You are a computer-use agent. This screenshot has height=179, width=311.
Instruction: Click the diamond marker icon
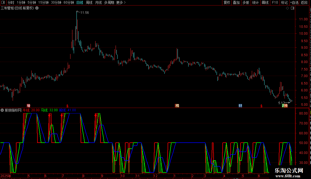[x=287, y=8]
